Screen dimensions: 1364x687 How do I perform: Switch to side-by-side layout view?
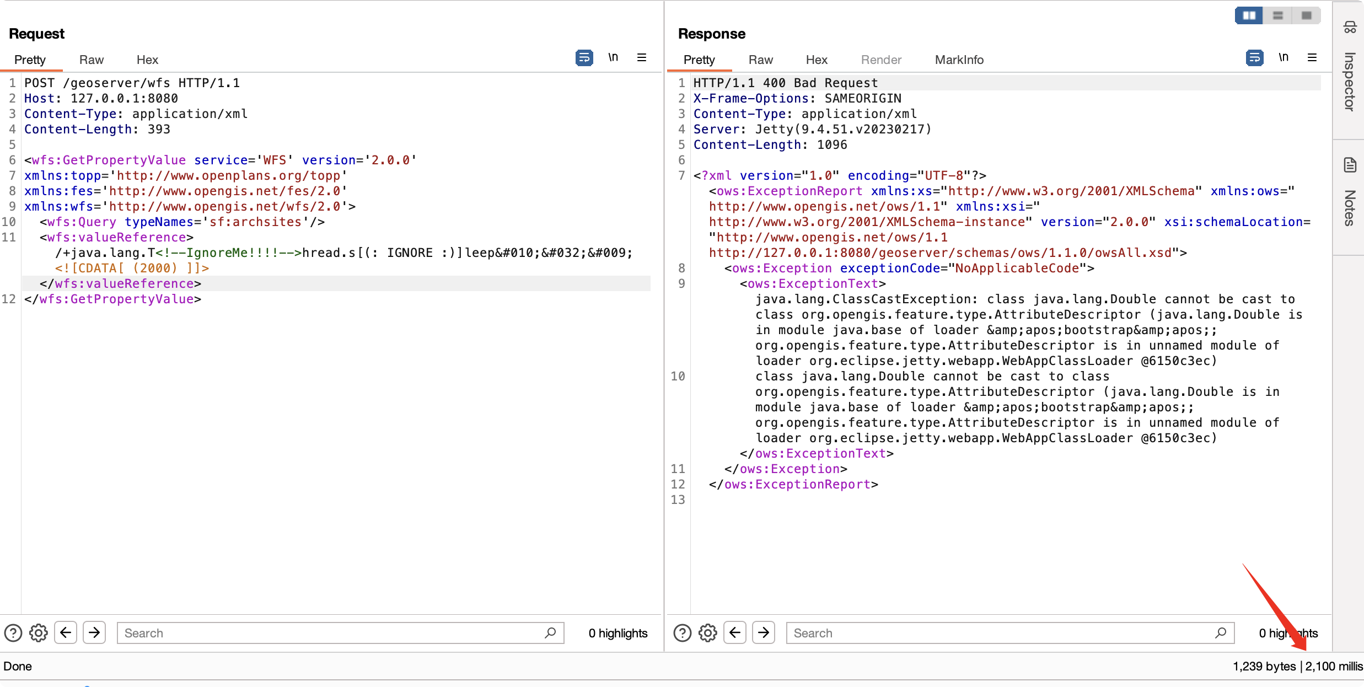(1249, 15)
